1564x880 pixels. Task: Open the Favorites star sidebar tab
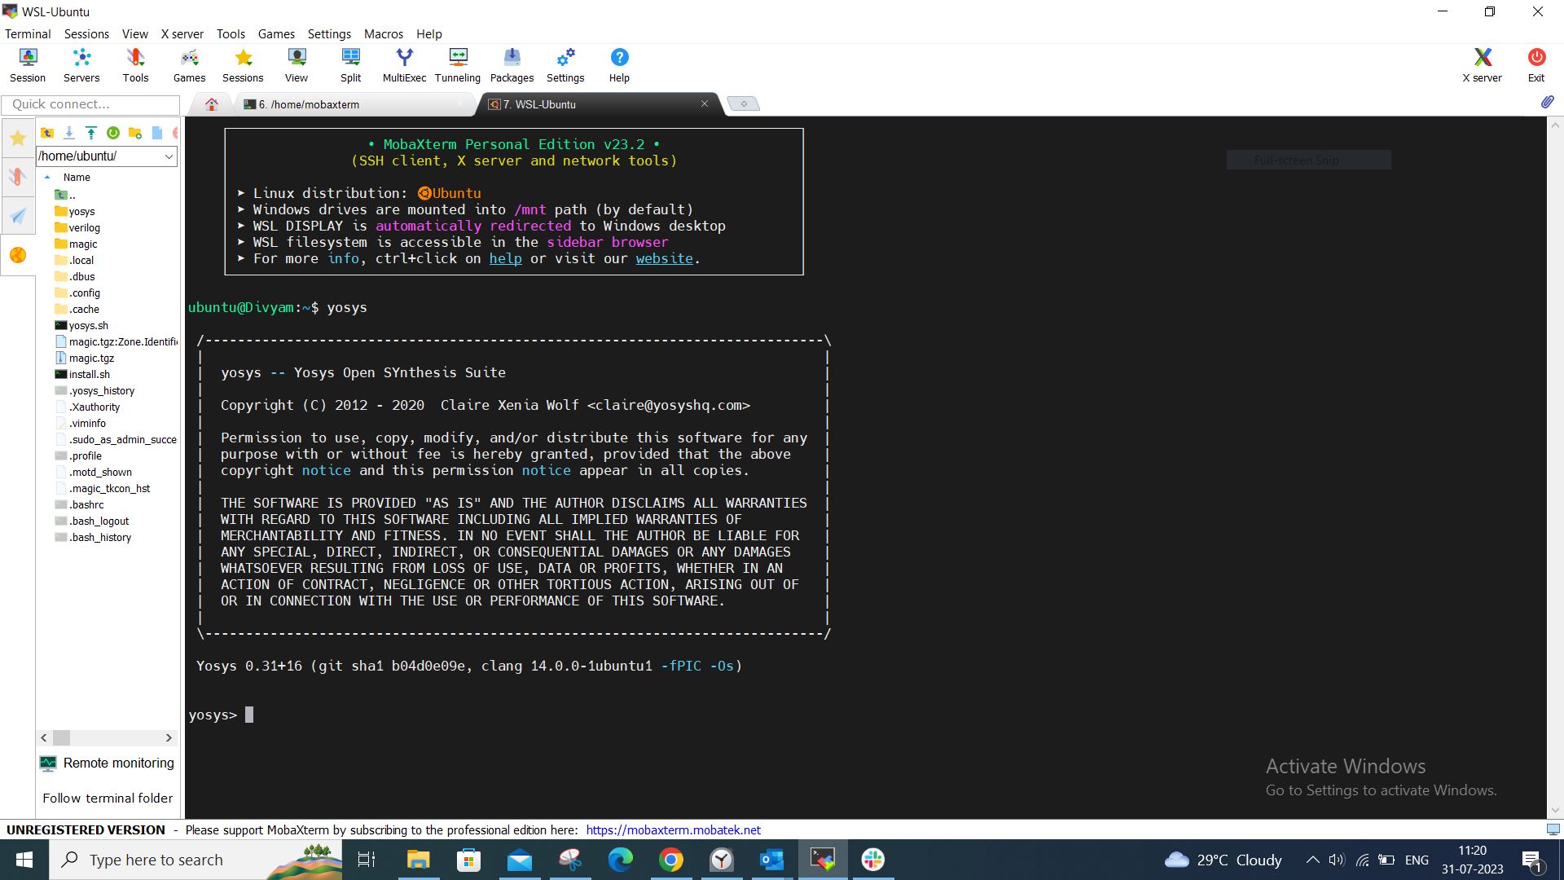point(17,138)
